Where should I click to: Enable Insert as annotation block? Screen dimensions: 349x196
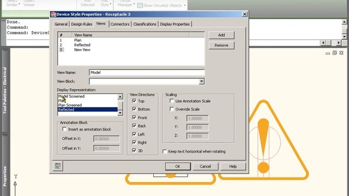point(64,129)
